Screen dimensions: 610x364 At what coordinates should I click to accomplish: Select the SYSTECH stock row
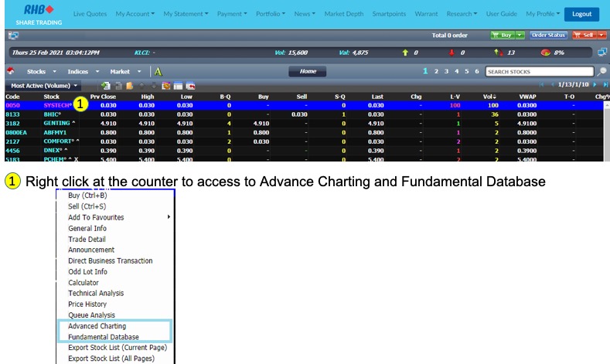[x=304, y=105]
